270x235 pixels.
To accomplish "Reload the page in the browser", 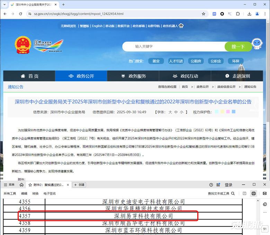I will pos(20,14).
